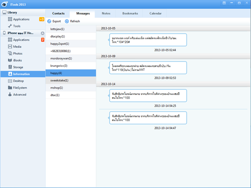Go to iBooks in the sidebar
This screenshot has height=188, width=251.
[18, 60]
